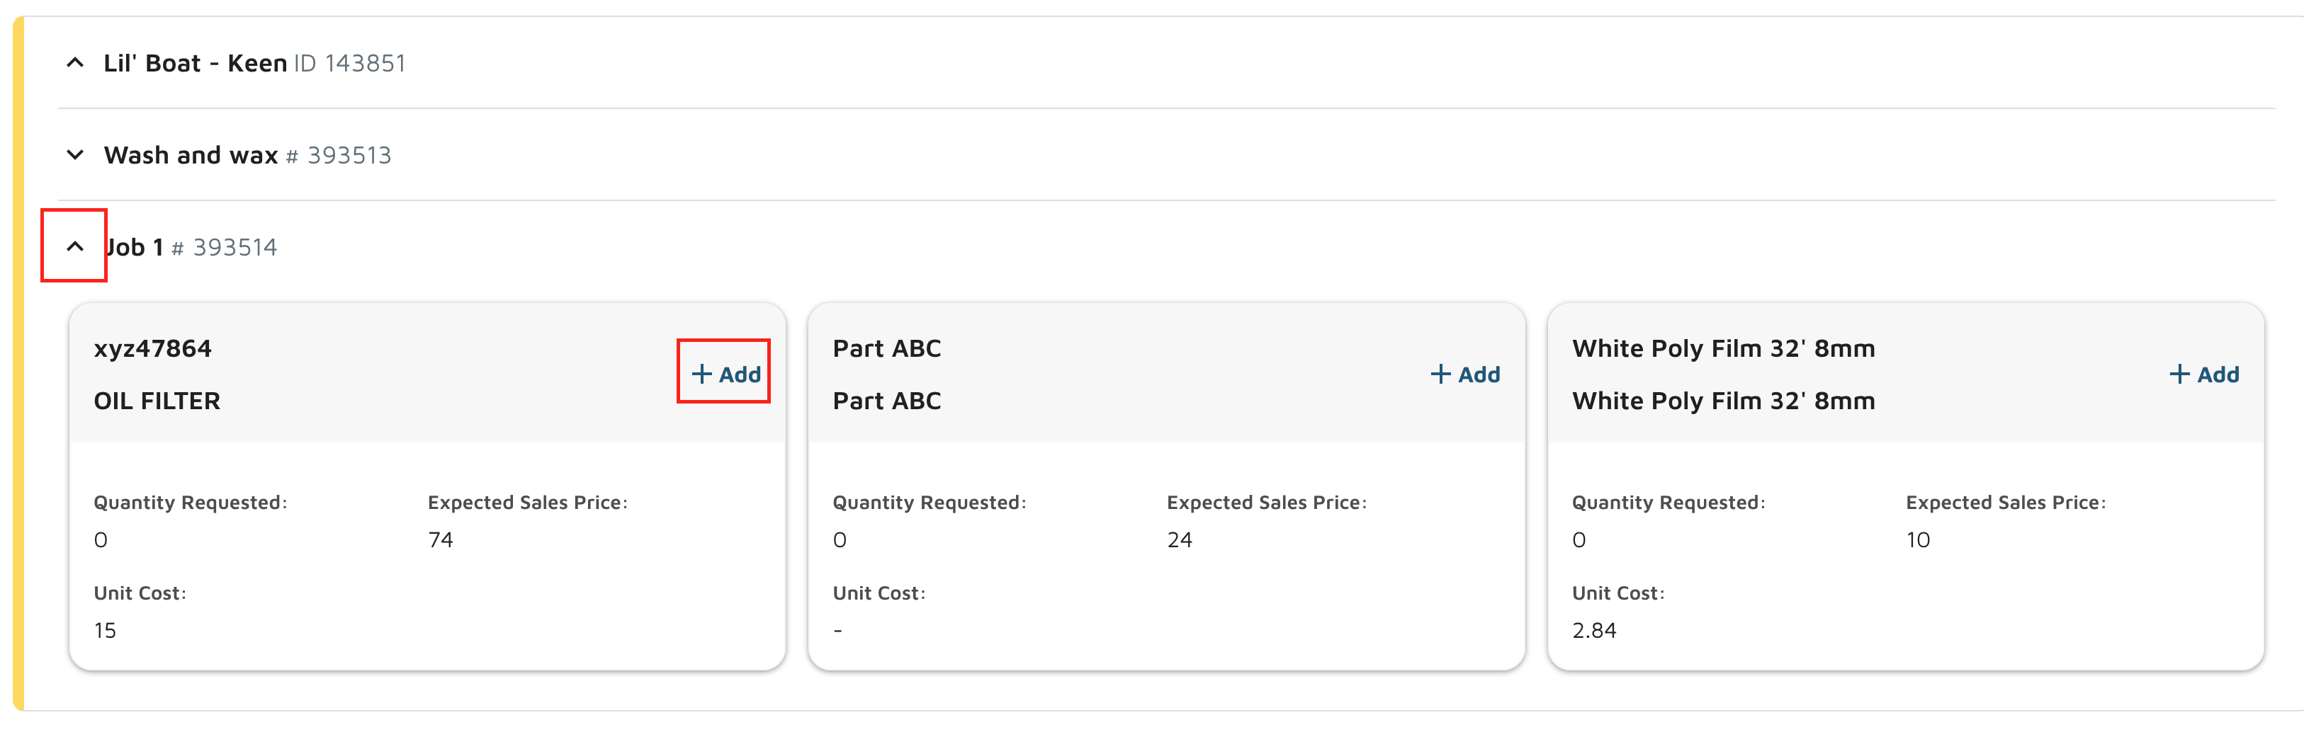
Task: Open the Wash and wax job title
Action: coord(191,156)
